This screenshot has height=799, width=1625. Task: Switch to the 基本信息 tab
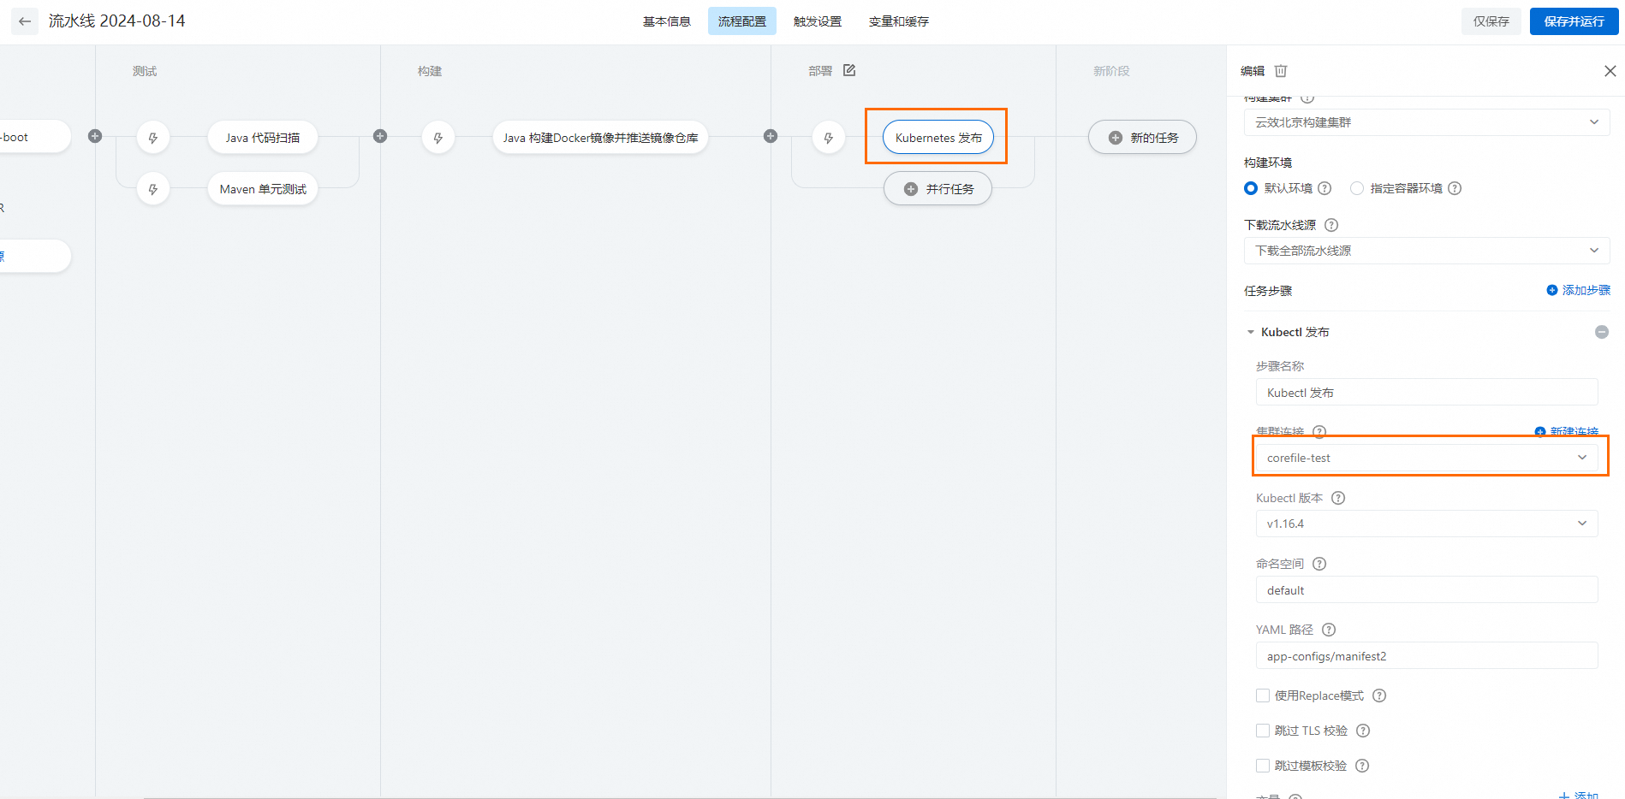point(667,21)
